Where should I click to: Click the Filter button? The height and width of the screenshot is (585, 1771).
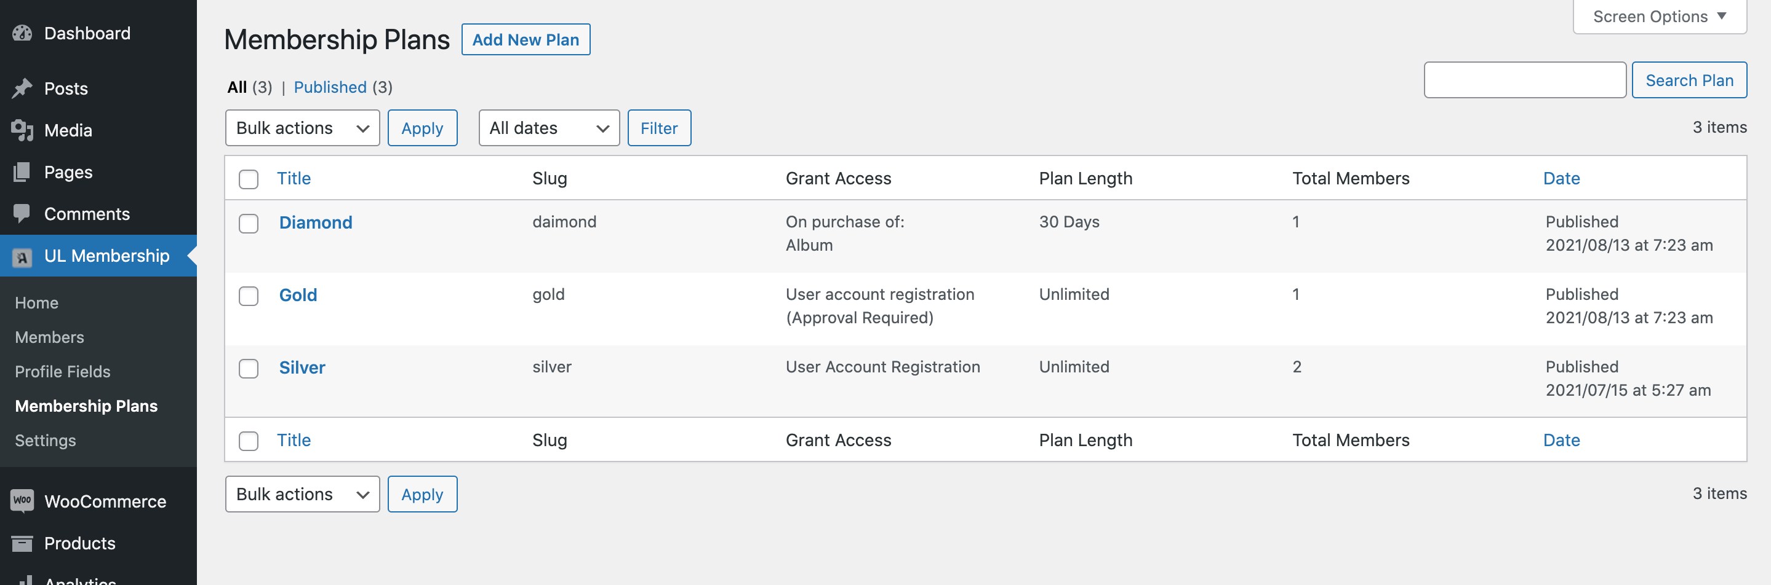tap(658, 128)
